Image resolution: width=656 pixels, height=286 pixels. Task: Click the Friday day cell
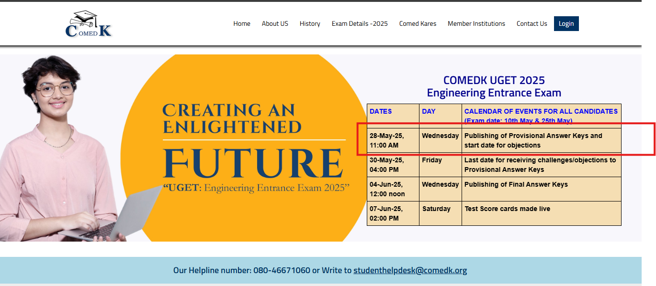(x=441, y=165)
